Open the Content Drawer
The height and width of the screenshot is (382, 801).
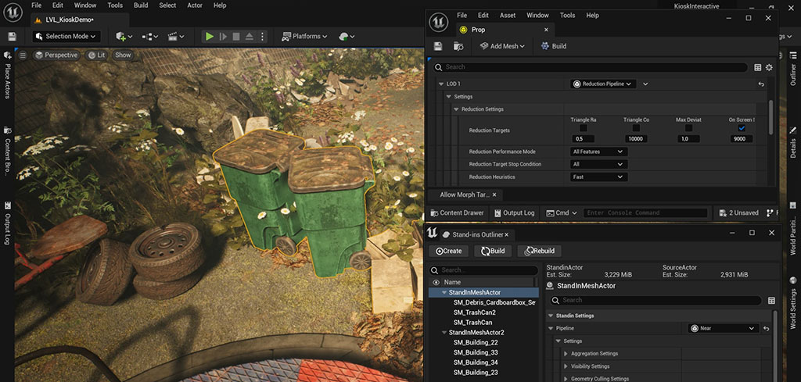457,212
